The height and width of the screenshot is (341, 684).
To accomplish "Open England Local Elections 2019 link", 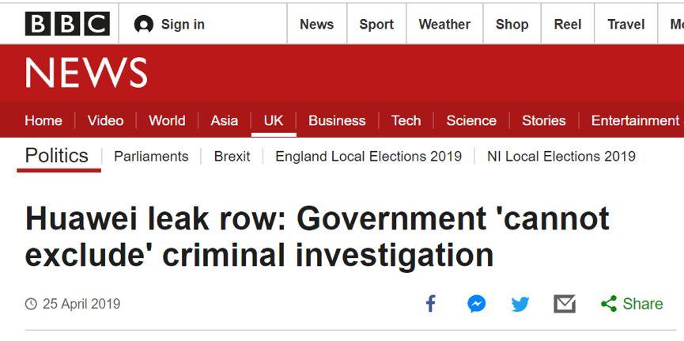I will coord(368,156).
